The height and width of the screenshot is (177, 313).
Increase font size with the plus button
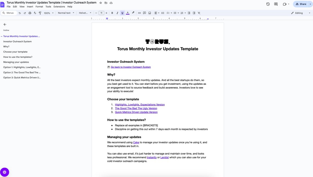[x=106, y=13]
